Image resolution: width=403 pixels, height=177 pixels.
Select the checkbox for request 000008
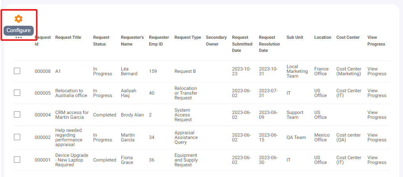(17, 71)
